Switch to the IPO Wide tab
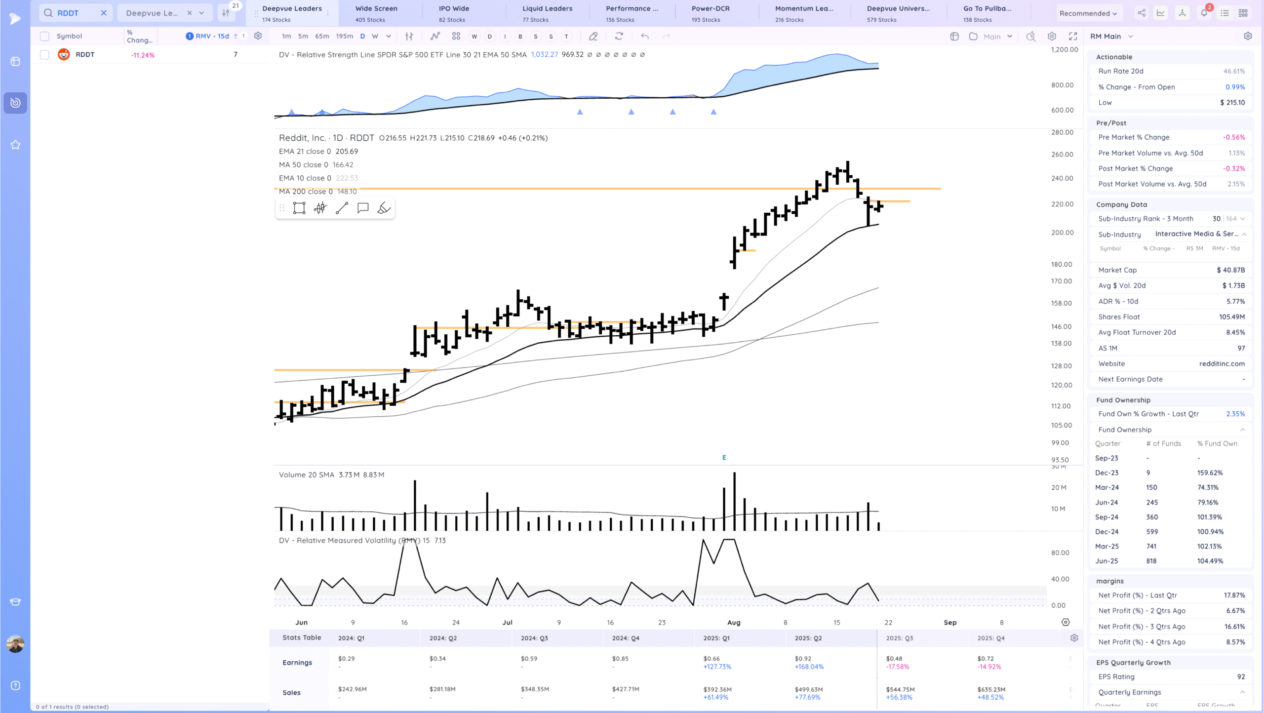The image size is (1264, 713). pos(454,13)
